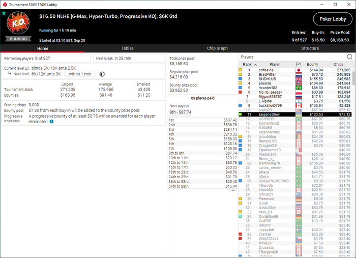Click the clock icon beside next level

click(x=102, y=74)
